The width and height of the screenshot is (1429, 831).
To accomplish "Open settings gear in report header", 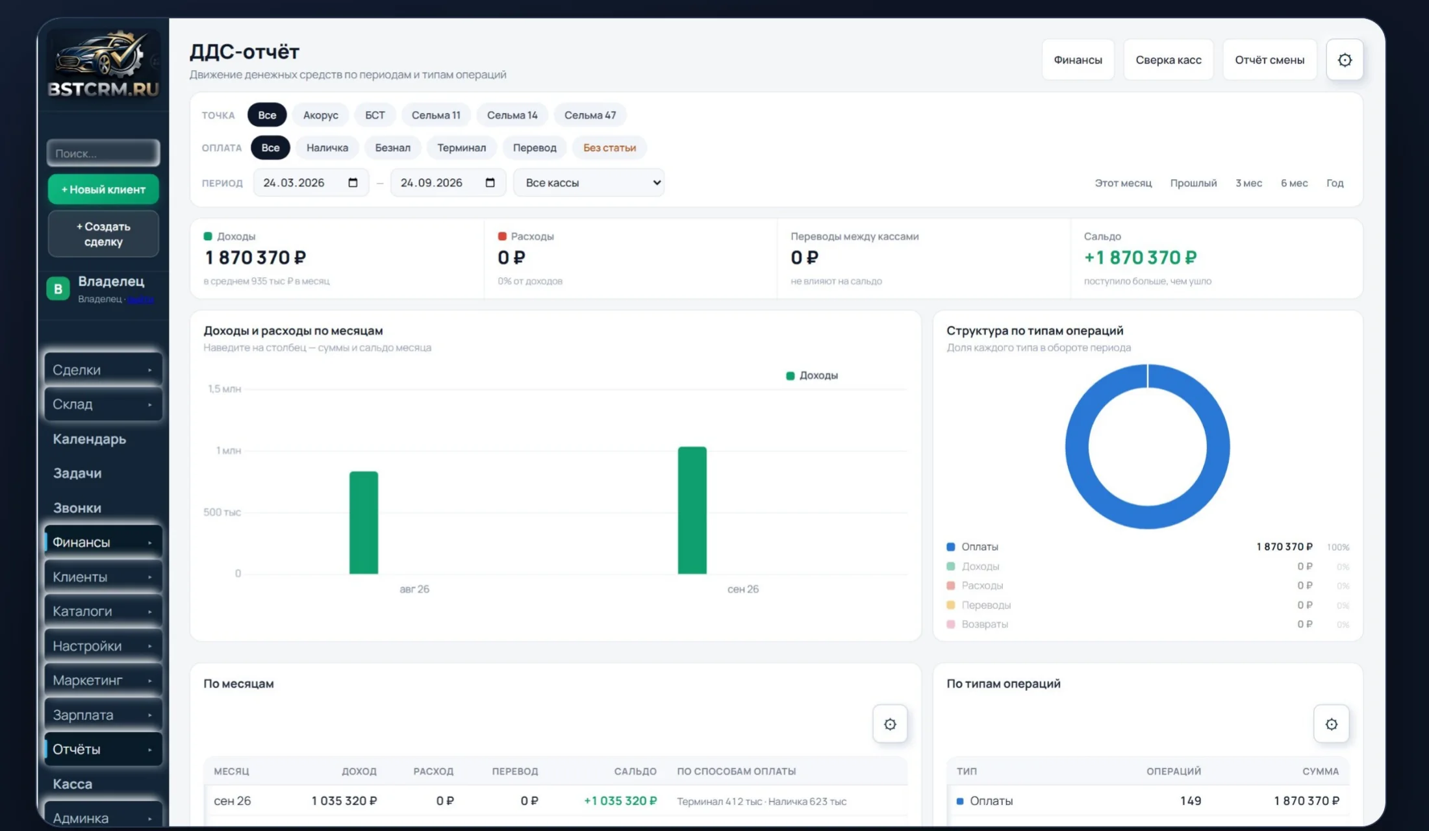I will click(x=1345, y=60).
